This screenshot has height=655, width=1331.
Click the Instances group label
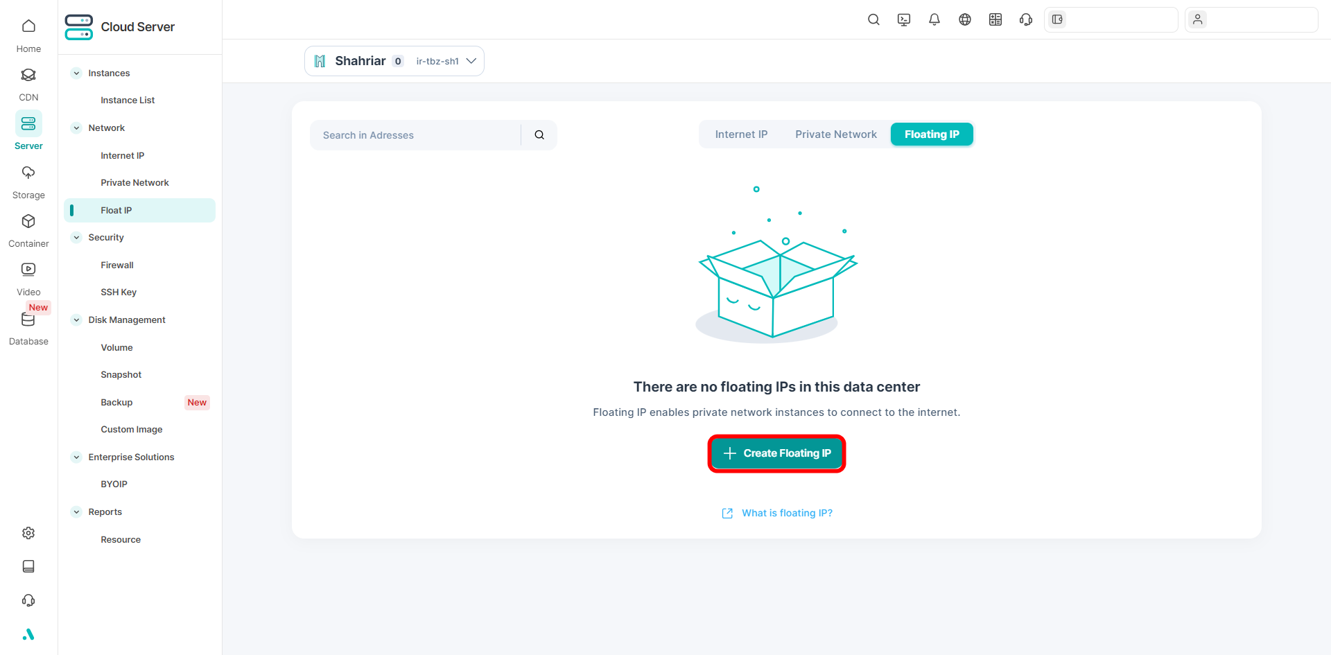click(109, 73)
